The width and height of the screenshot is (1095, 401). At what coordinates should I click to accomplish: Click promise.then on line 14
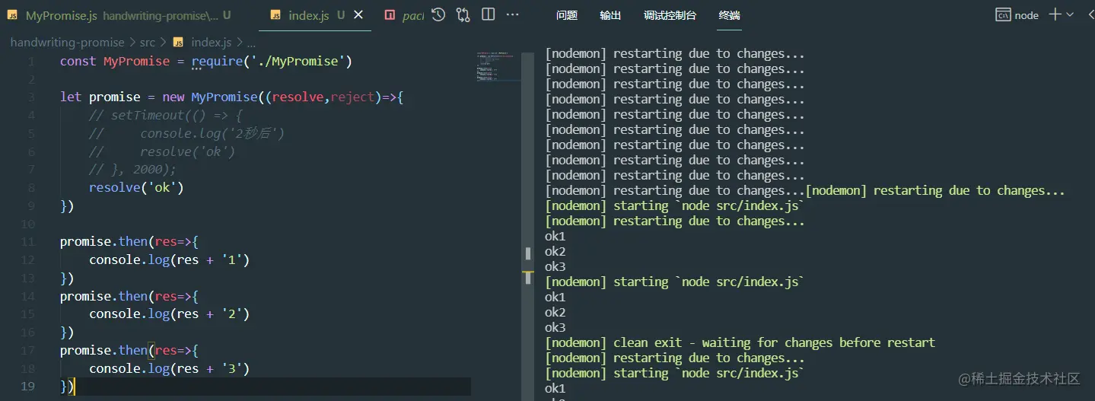(x=103, y=296)
